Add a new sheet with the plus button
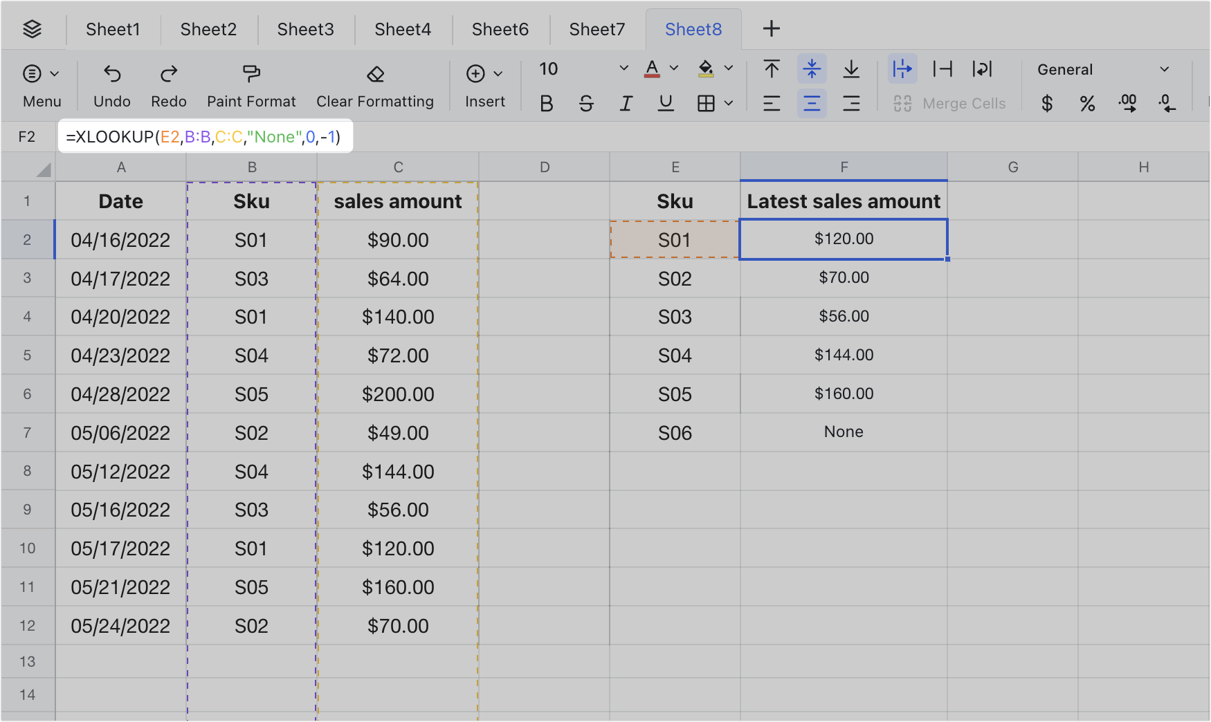The image size is (1211, 722). [x=770, y=28]
